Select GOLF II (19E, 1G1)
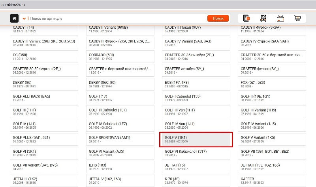 coord(272,98)
